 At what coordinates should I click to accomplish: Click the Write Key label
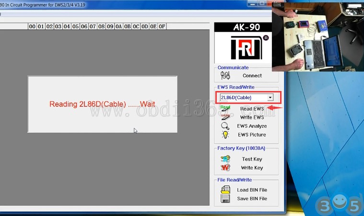(x=252, y=168)
